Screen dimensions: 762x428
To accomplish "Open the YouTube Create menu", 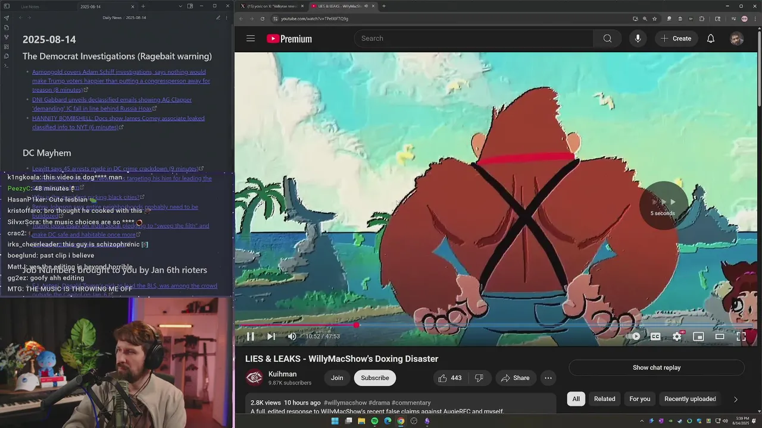I will click(x=676, y=39).
